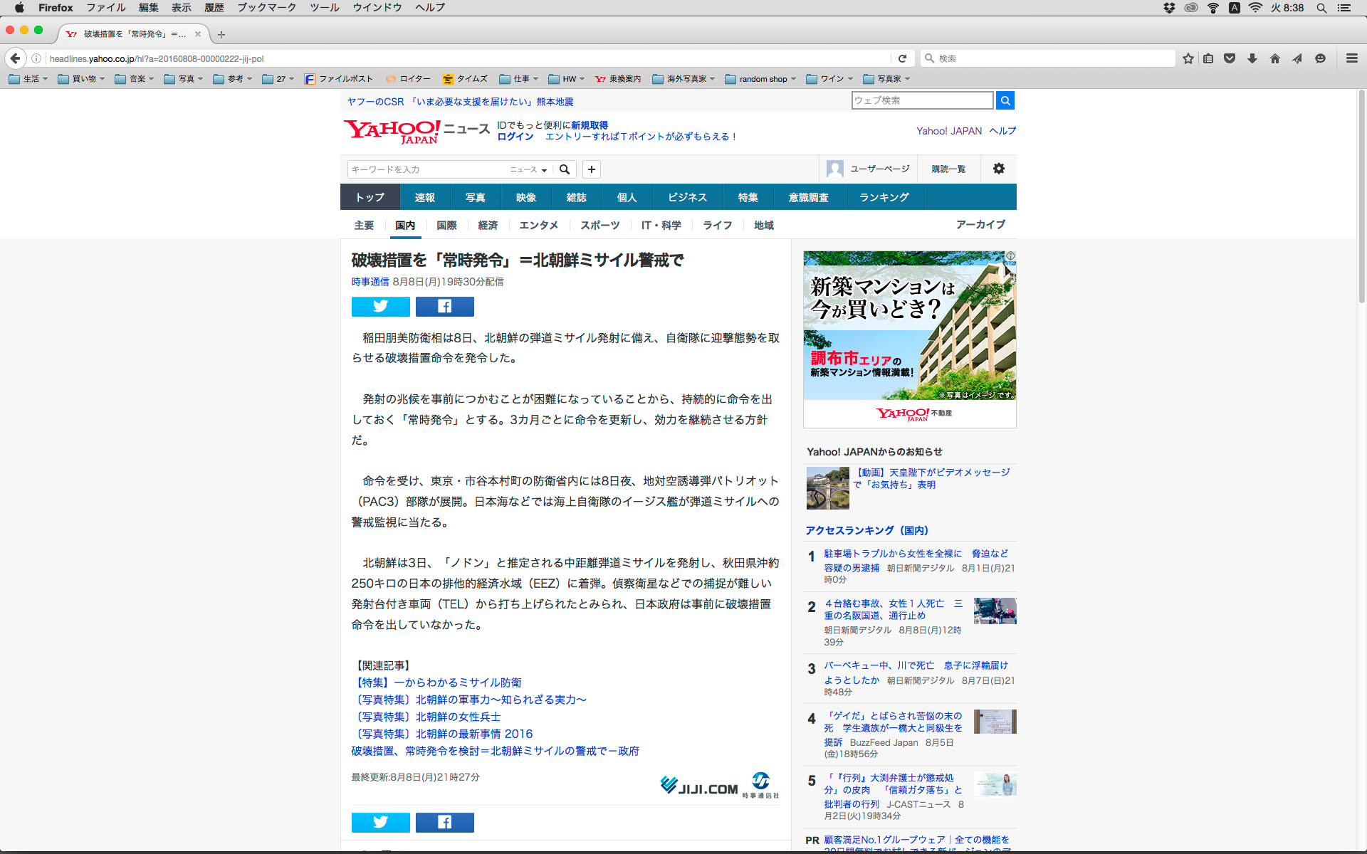Click the ログイン link
Viewport: 1367px width, 854px height.
pos(515,137)
